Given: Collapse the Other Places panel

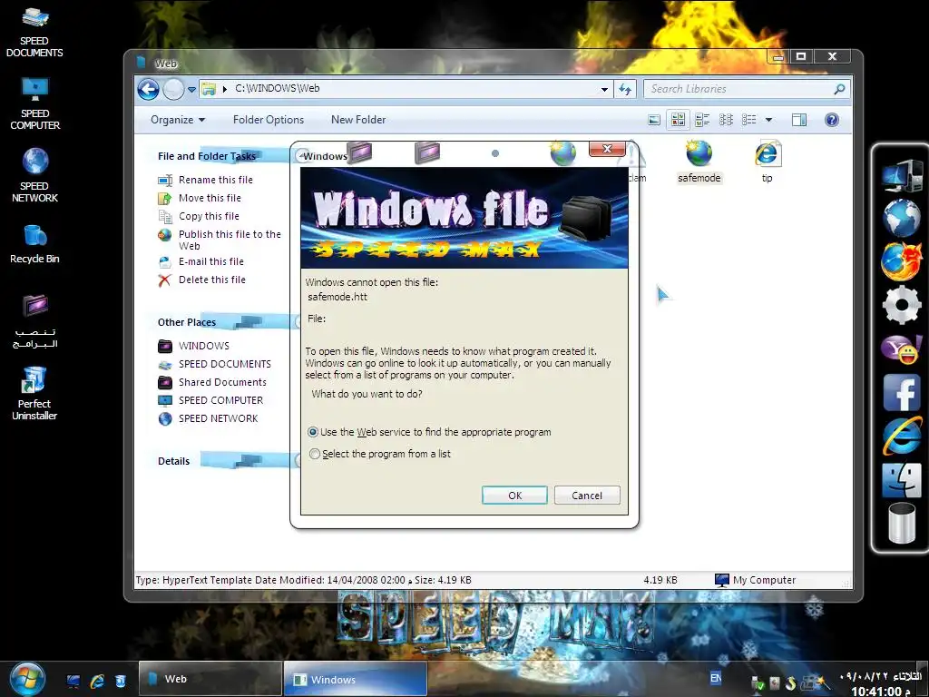Looking at the screenshot, I should [x=298, y=321].
